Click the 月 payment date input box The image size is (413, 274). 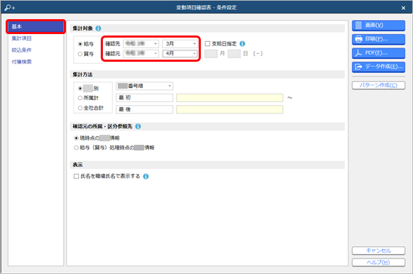point(211,54)
